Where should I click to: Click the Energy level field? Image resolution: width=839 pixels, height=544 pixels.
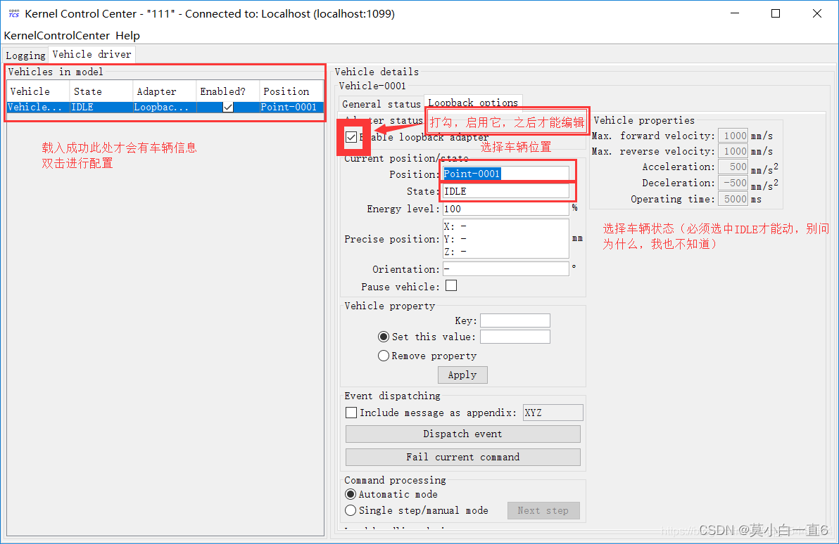tap(505, 209)
